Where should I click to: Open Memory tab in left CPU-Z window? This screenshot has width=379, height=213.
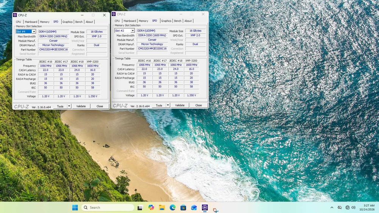44,22
